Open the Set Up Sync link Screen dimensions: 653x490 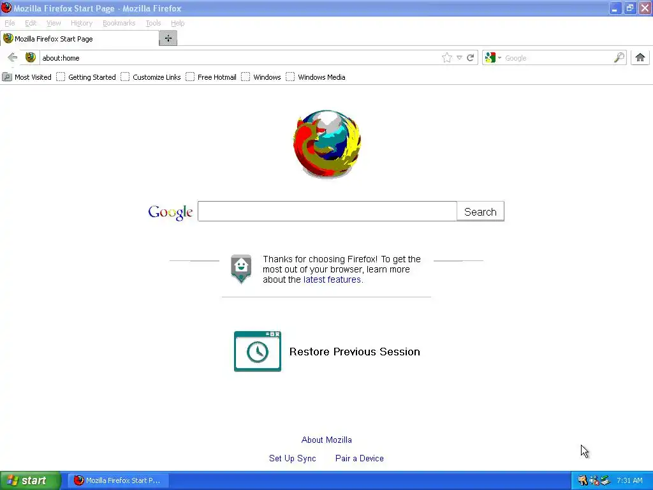pyautogui.click(x=292, y=458)
